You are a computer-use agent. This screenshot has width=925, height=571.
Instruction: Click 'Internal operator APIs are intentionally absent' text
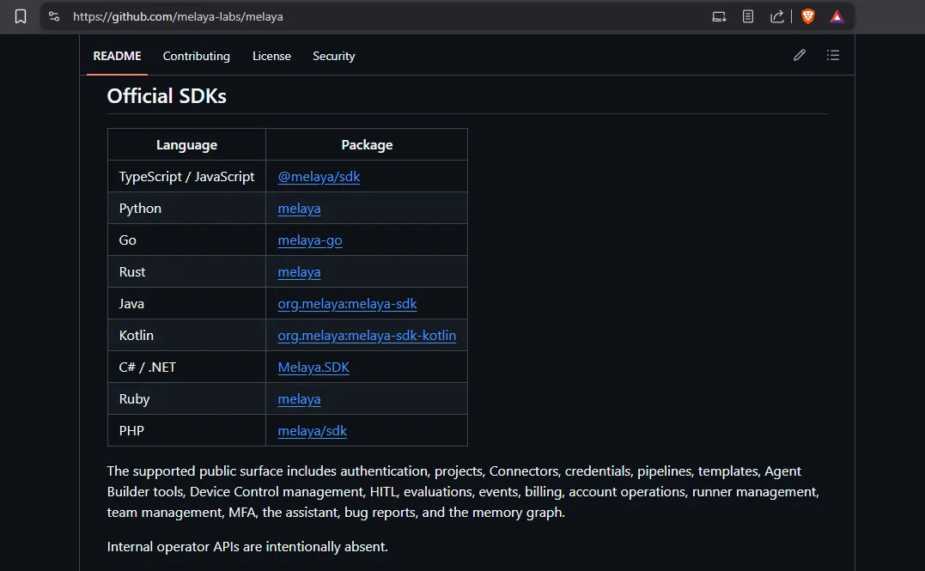point(247,547)
